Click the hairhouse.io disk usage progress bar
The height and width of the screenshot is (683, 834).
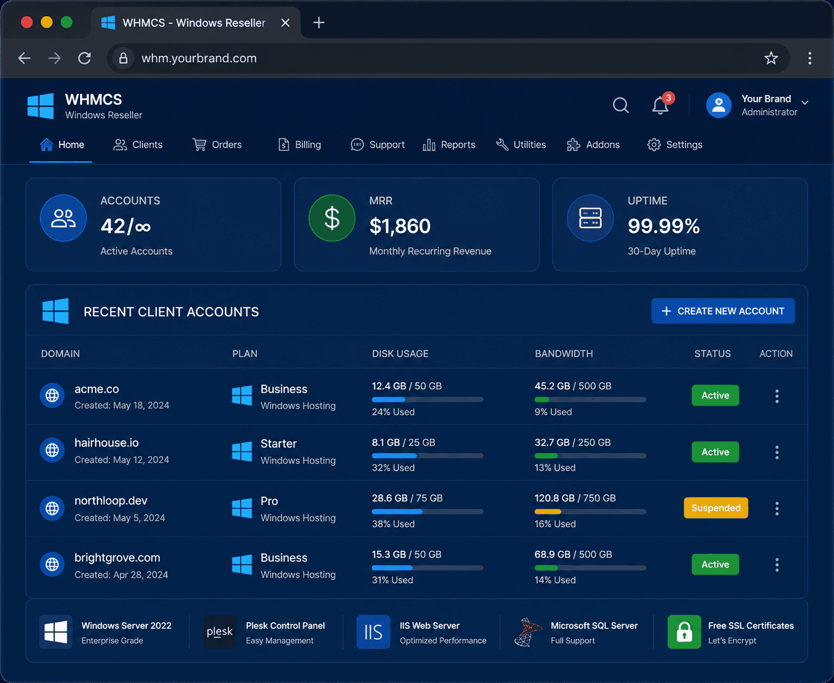(x=427, y=456)
